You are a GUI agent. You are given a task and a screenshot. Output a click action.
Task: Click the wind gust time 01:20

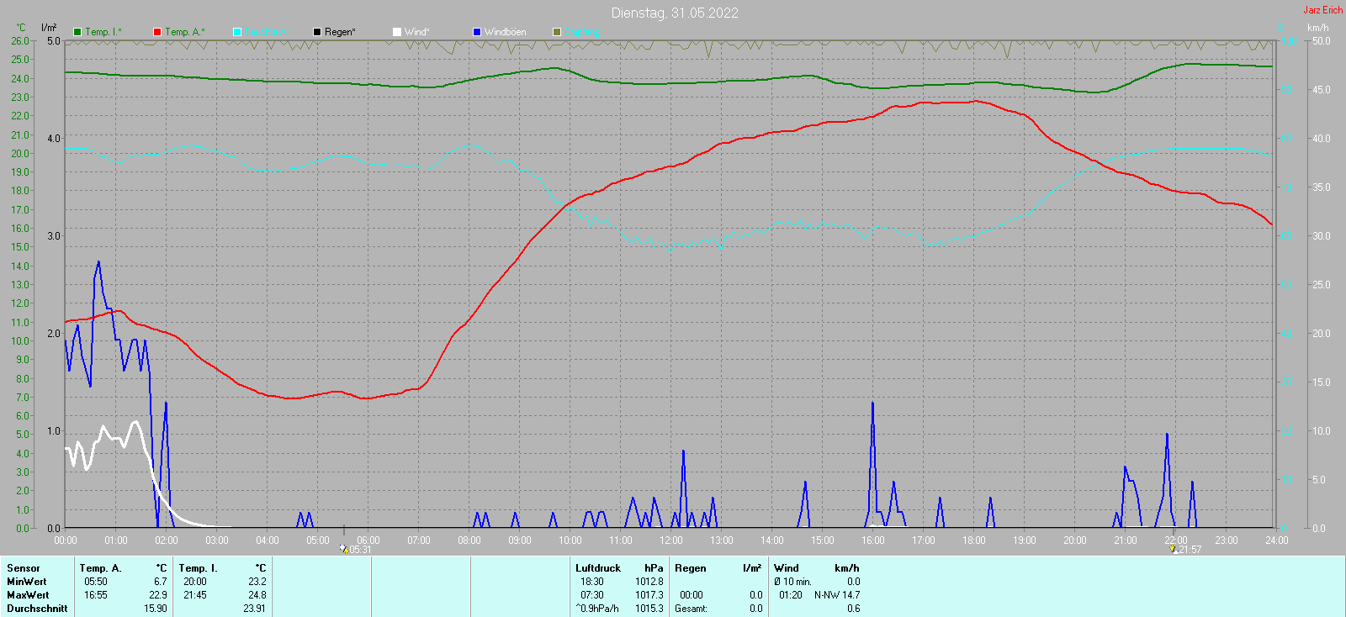[x=791, y=595]
